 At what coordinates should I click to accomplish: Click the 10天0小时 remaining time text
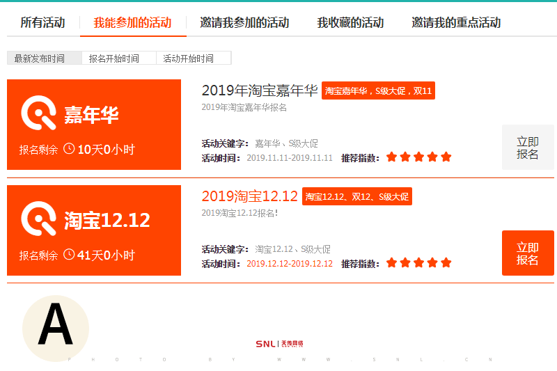pyautogui.click(x=107, y=150)
